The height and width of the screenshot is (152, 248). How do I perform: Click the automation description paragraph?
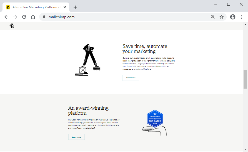pos(149,64)
